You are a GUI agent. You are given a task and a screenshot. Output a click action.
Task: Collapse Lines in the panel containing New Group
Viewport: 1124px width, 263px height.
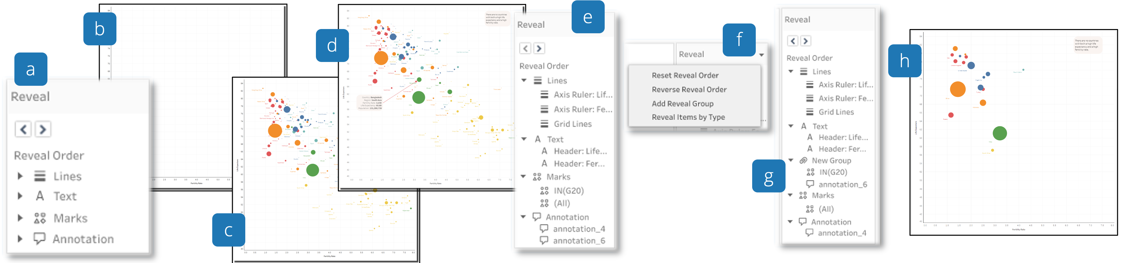tap(791, 71)
